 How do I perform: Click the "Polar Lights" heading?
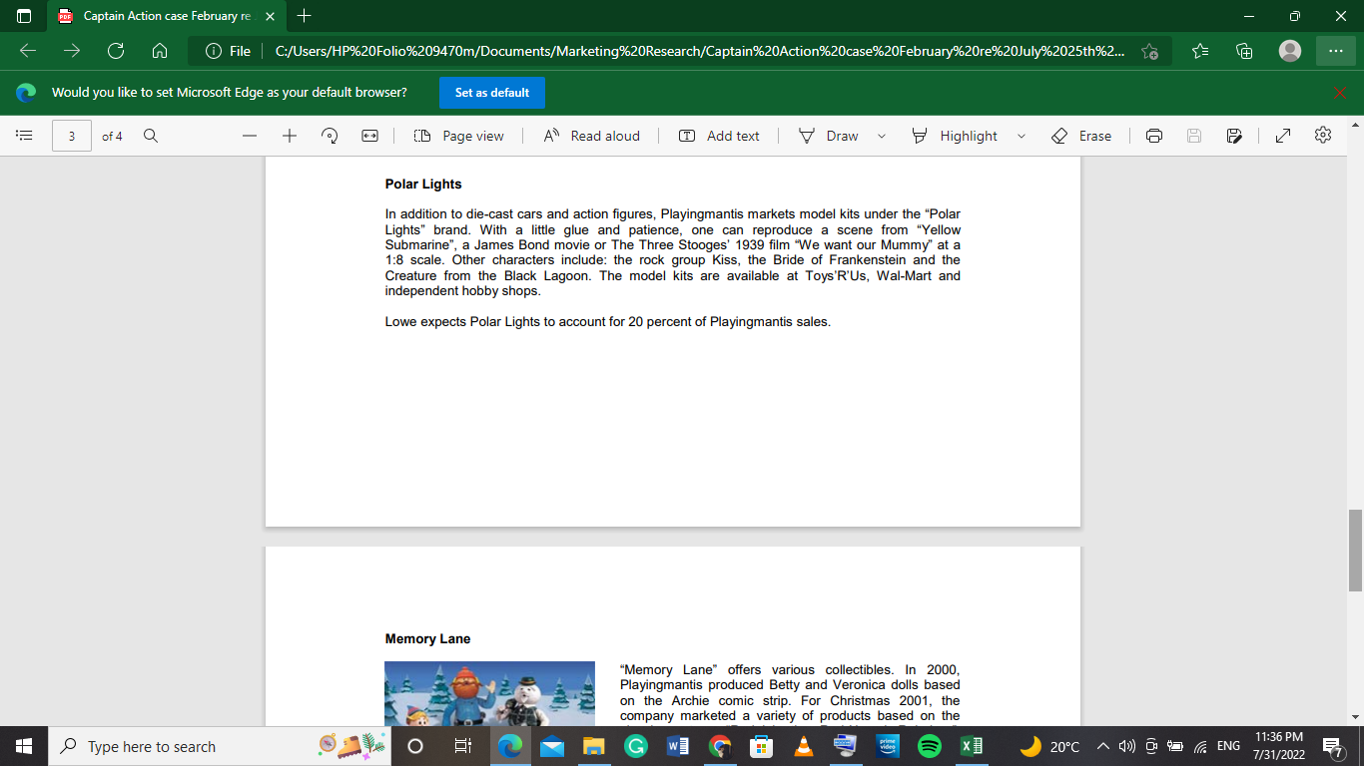(x=423, y=184)
